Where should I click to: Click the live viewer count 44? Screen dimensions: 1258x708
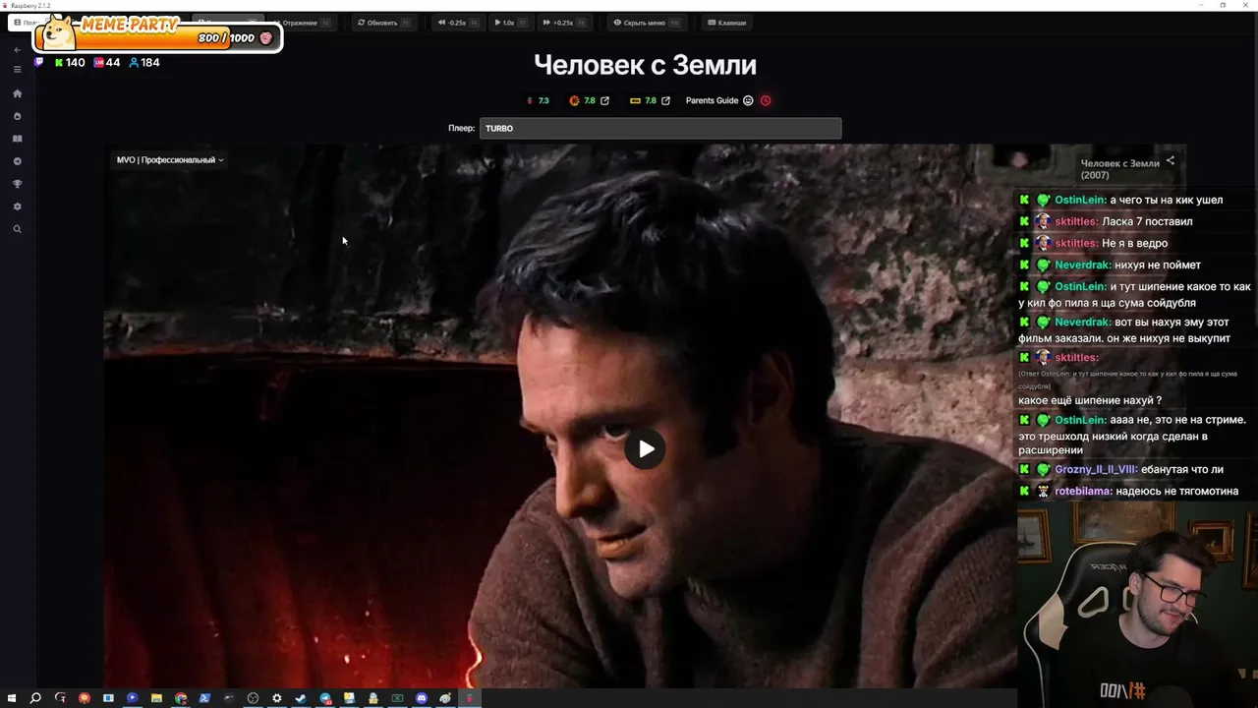[107, 63]
